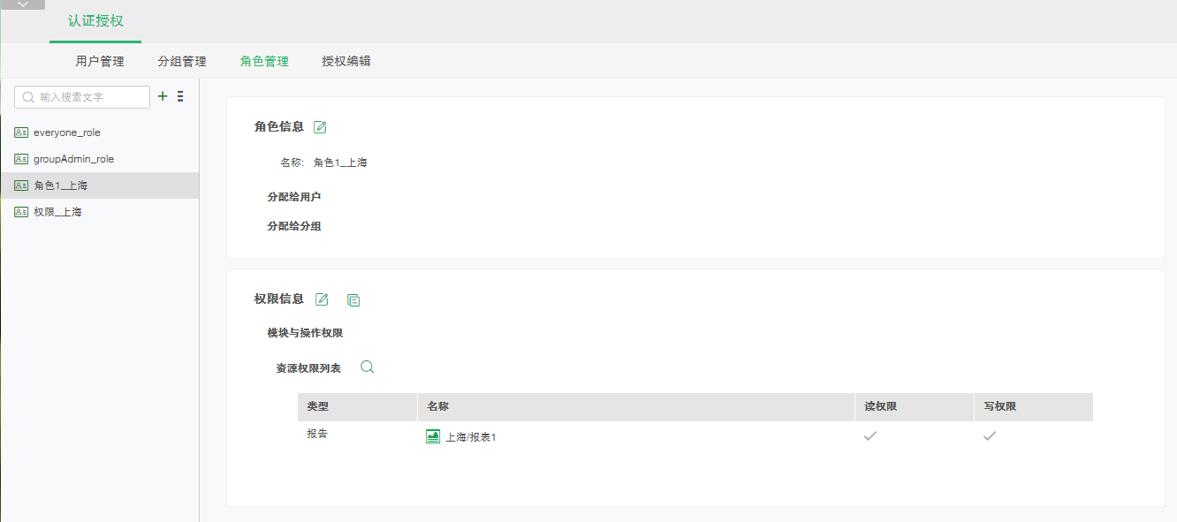Click the green plus add-role icon

pos(162,96)
